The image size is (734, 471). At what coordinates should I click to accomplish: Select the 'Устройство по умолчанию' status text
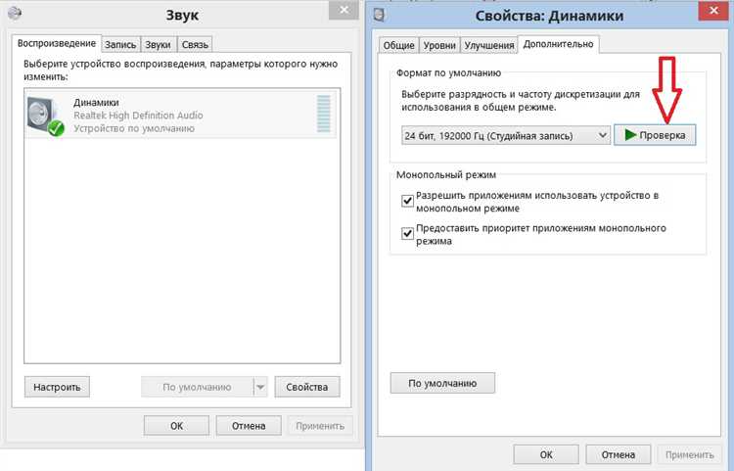pos(134,128)
